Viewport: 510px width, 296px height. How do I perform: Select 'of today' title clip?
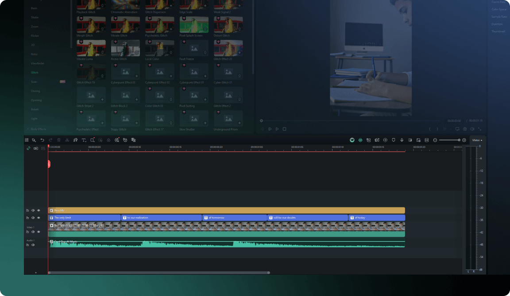coord(377,218)
